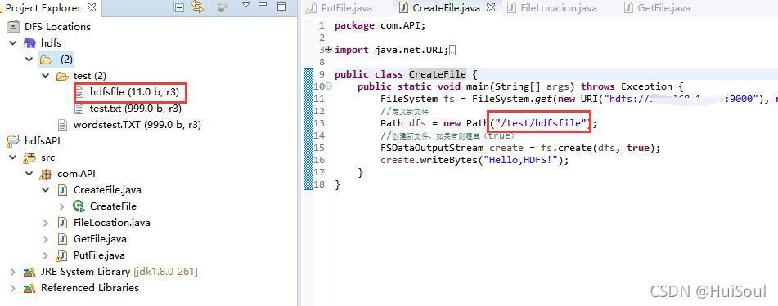778x306 pixels.
Task: Click the CreateFile class icon
Action: pyautogui.click(x=79, y=206)
